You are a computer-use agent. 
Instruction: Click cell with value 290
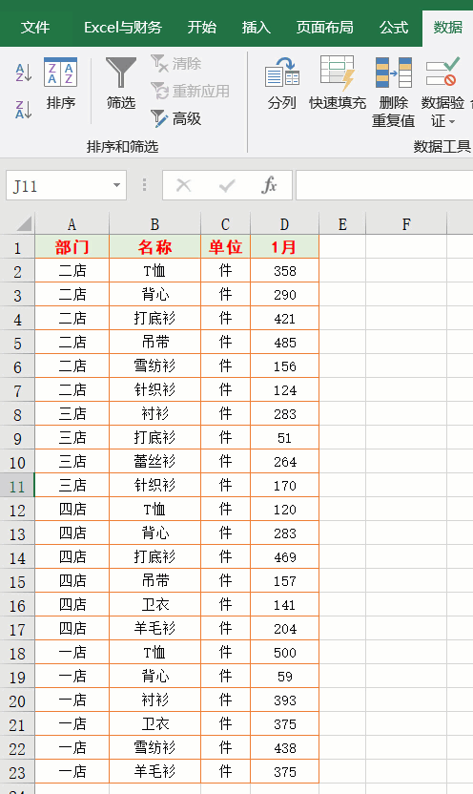click(x=284, y=295)
